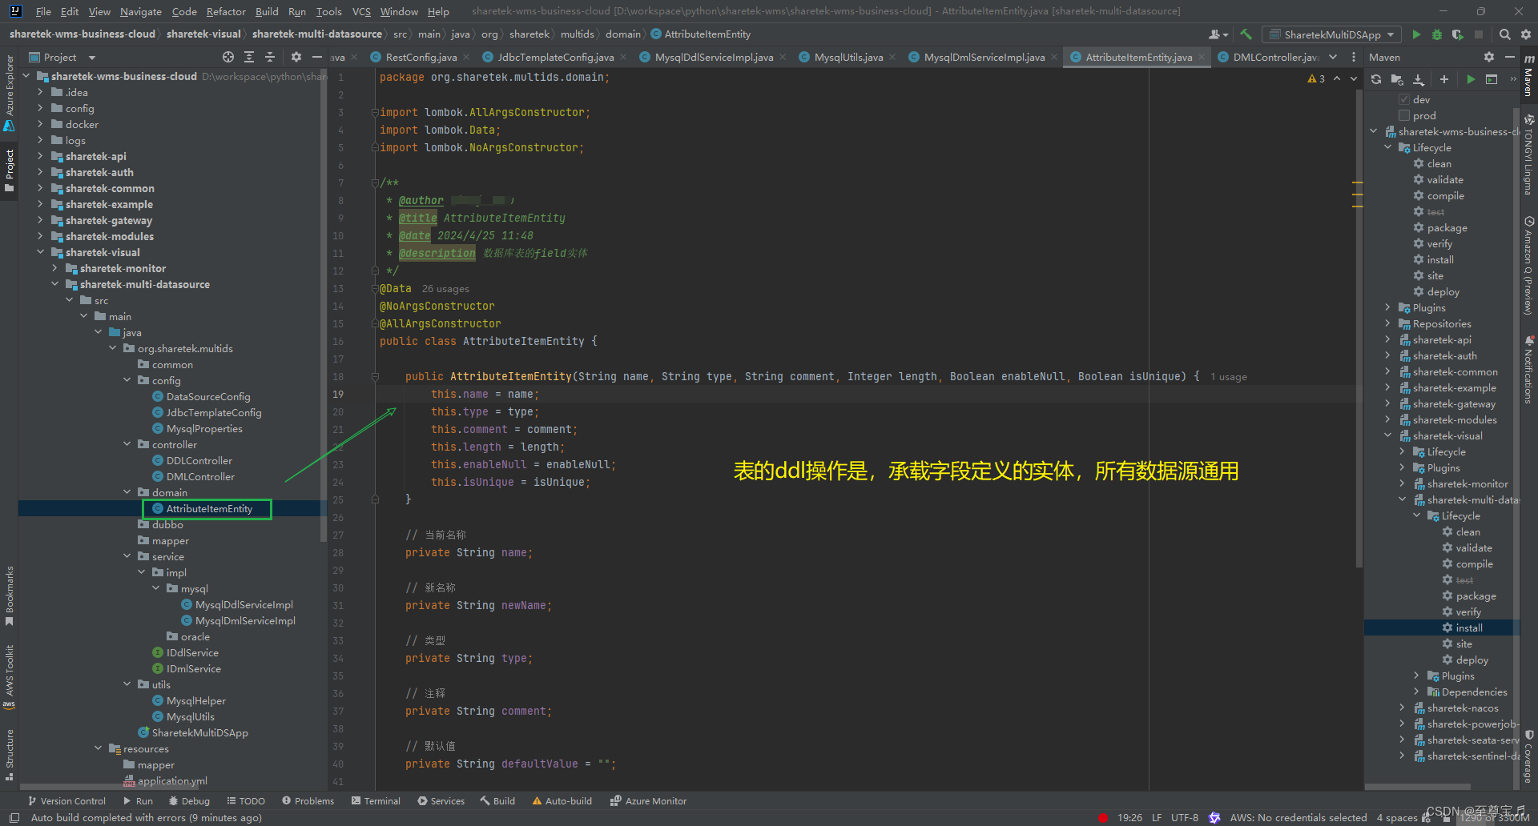Run SharetekMultiDSApp with the green Run icon
This screenshot has height=826, width=1538.
pyautogui.click(x=1416, y=34)
